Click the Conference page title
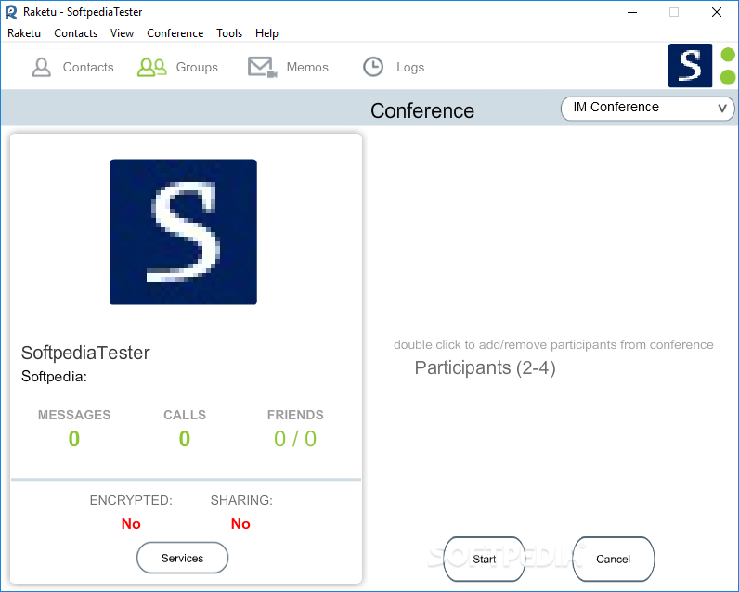This screenshot has height=592, width=739. [422, 111]
